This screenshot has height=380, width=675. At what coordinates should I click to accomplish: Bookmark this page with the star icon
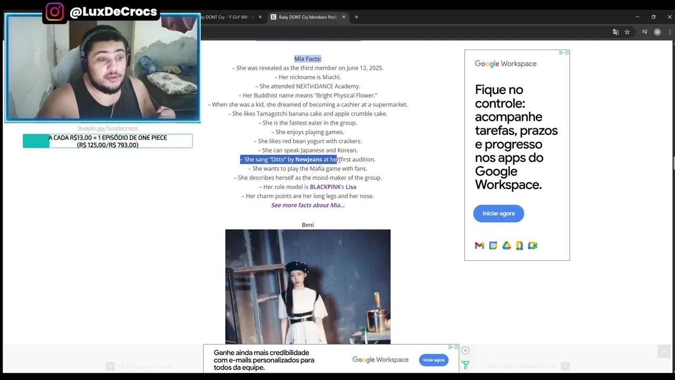pos(627,32)
